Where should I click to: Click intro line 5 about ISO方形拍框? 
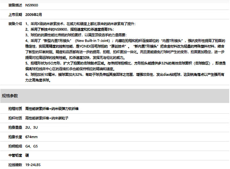[x=125, y=66]
